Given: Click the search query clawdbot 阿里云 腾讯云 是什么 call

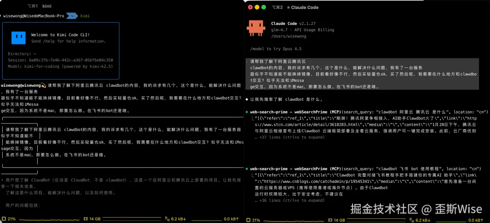Looking at the screenshot, I should point(369,112).
